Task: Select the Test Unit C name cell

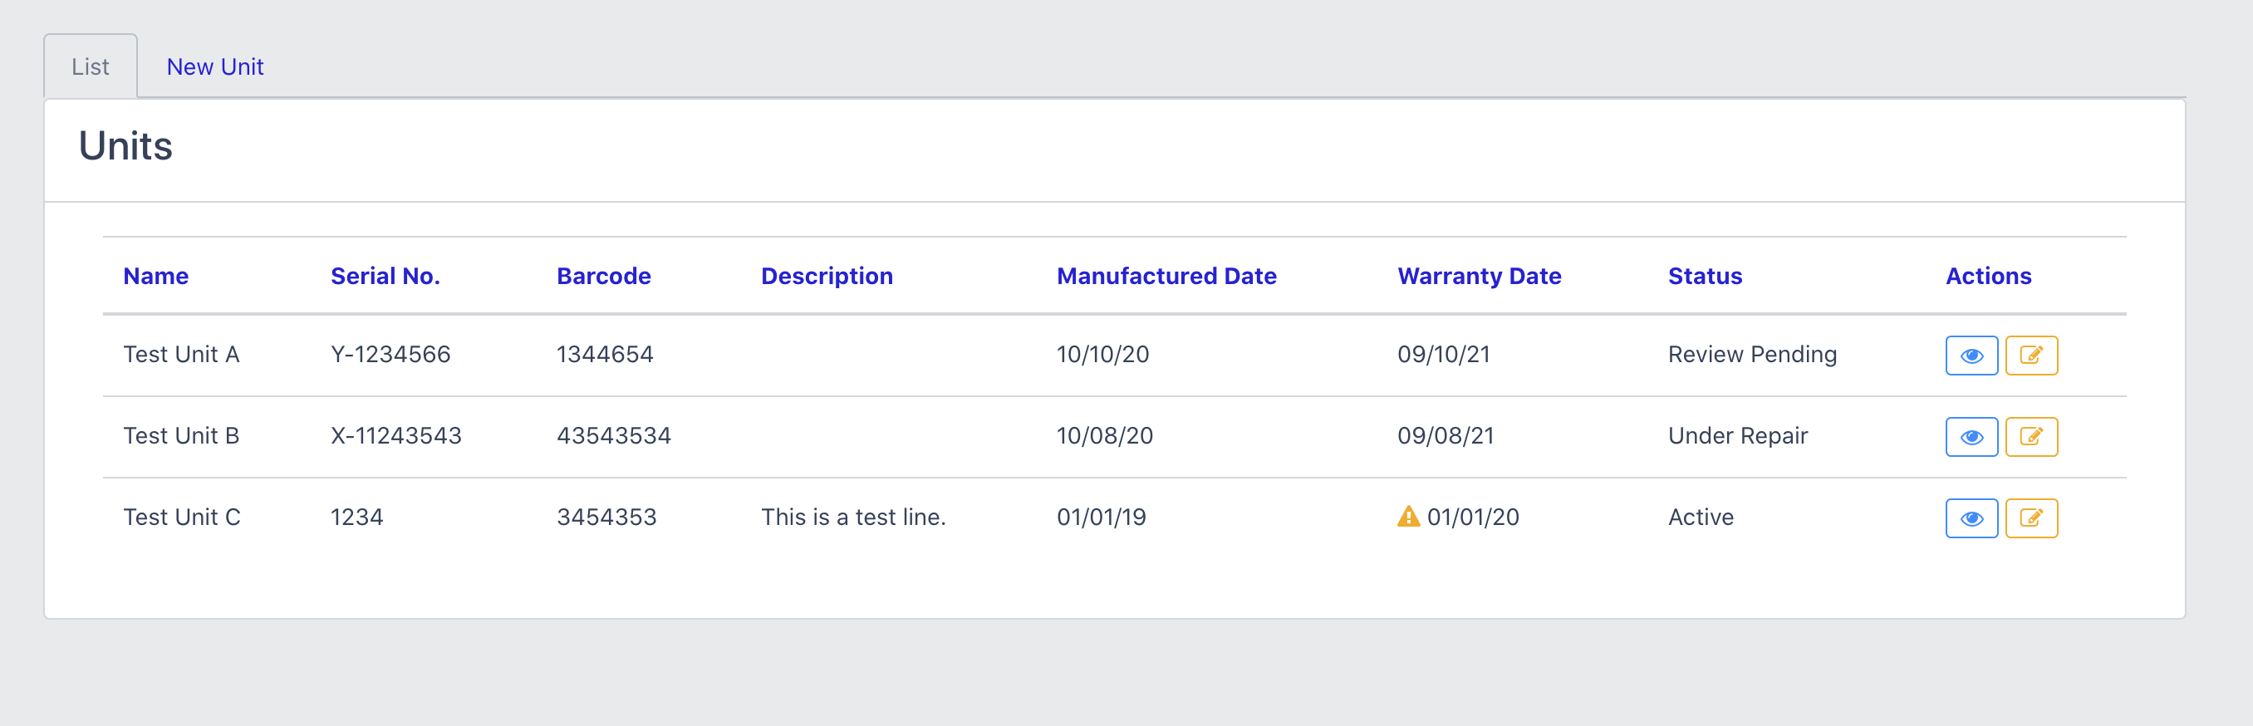Action: (x=181, y=517)
